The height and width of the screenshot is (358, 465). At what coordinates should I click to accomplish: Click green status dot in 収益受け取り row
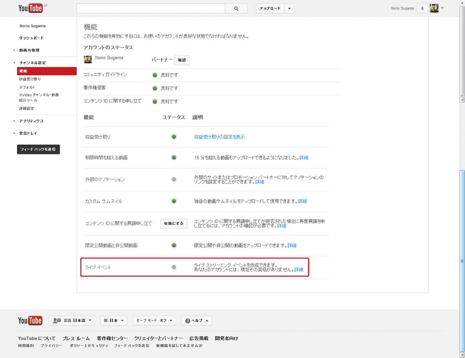pos(174,137)
